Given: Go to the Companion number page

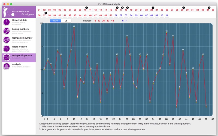Looking at the screenshot, I should [x=19, y=40].
